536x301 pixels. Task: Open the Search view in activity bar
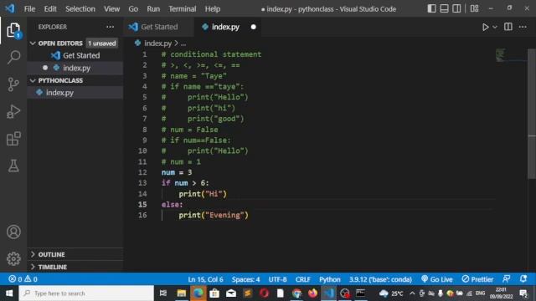(13, 57)
